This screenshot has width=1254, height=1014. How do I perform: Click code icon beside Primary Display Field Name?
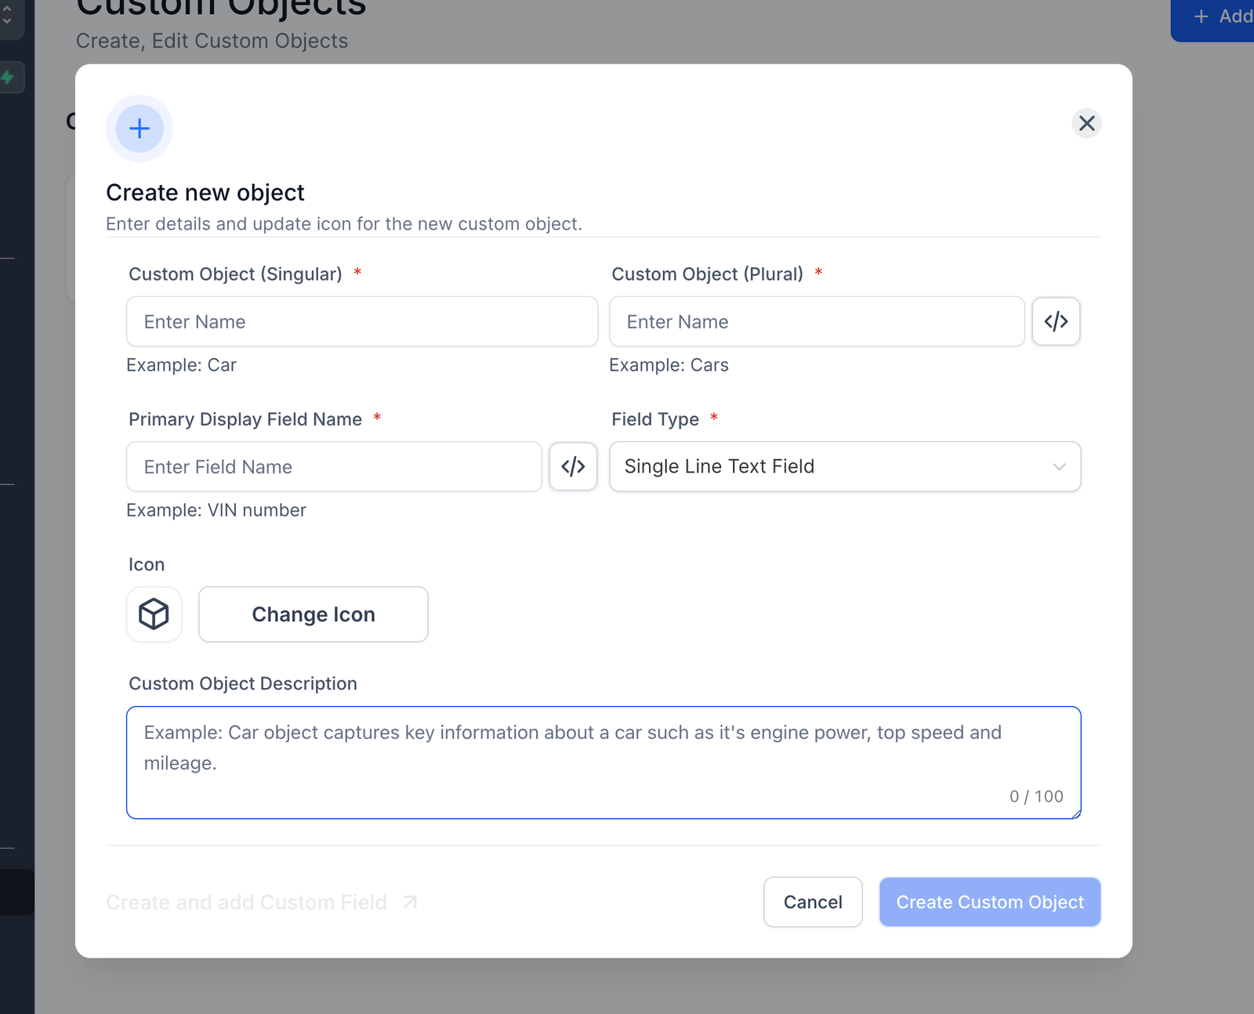(x=573, y=467)
